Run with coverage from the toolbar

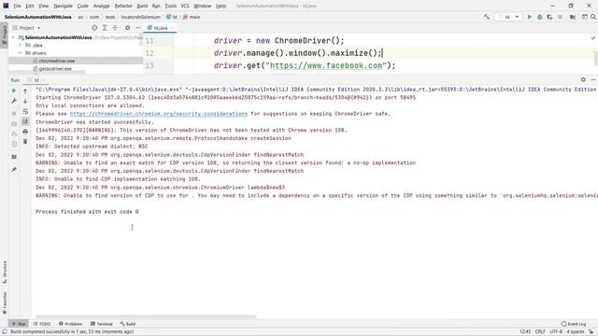point(549,17)
